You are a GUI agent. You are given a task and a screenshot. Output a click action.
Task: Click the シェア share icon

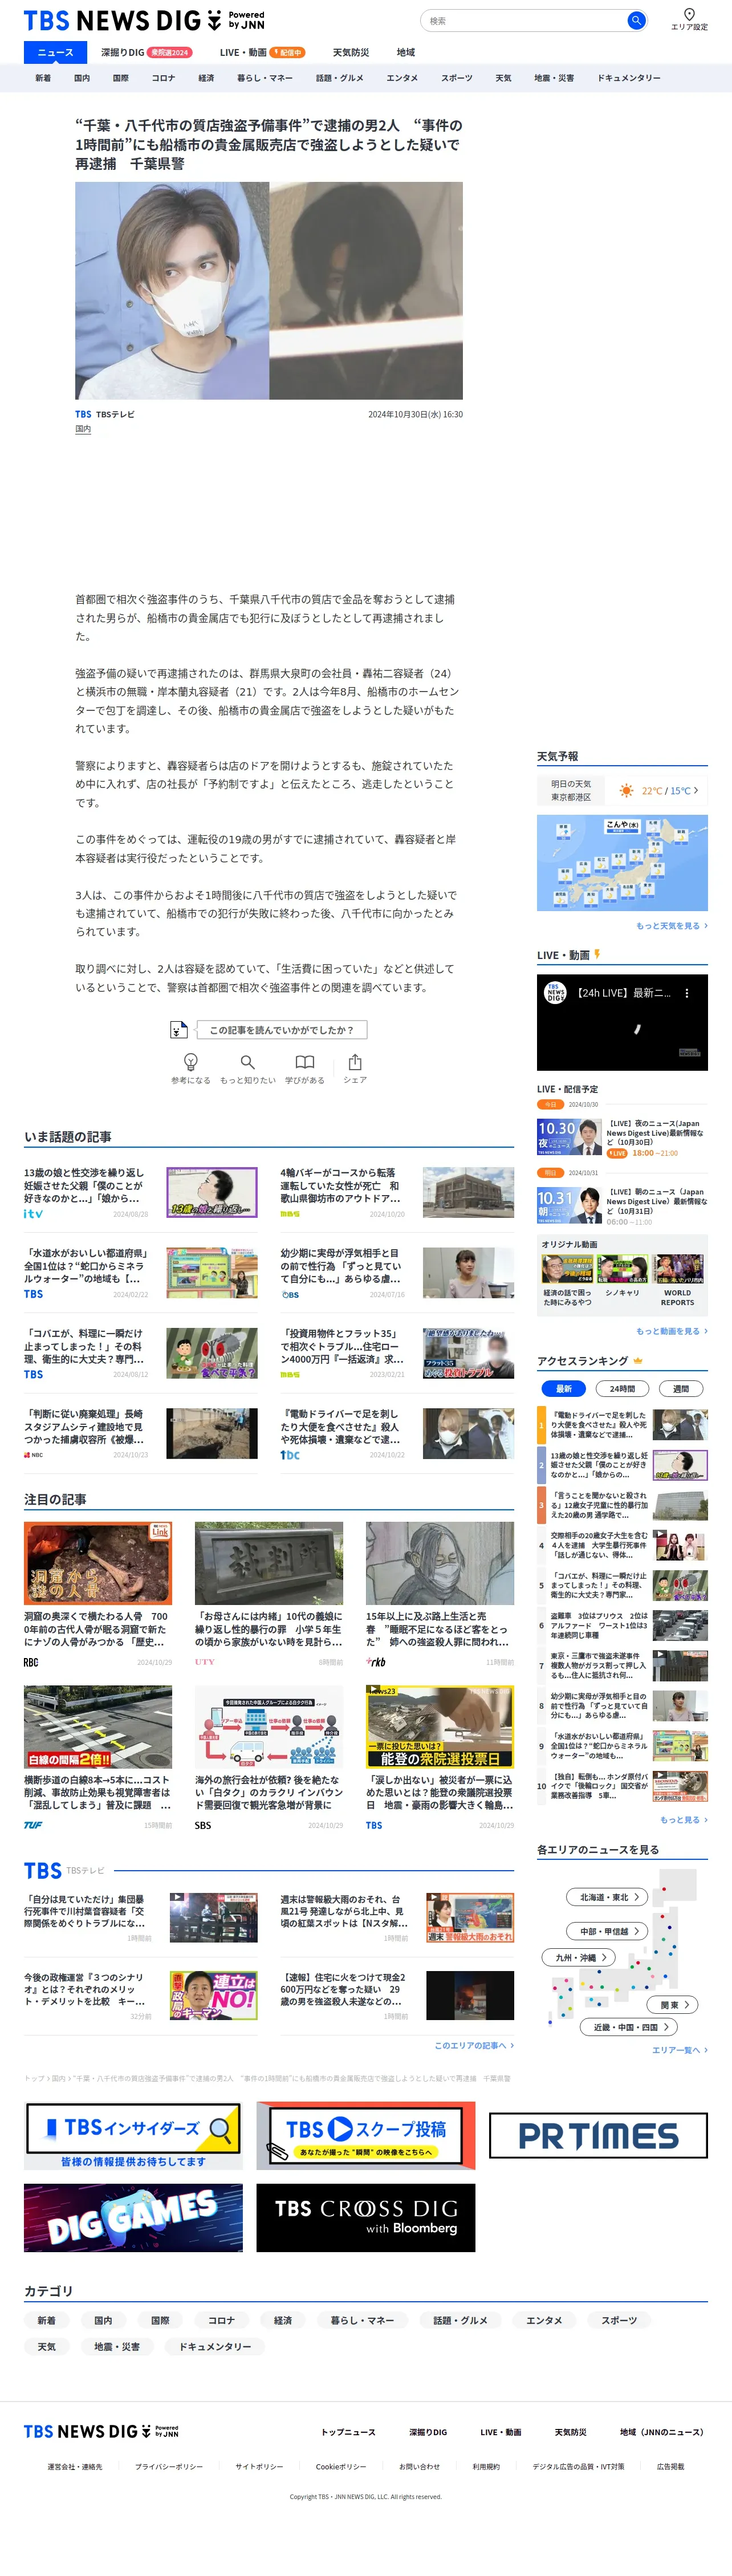click(x=355, y=1062)
